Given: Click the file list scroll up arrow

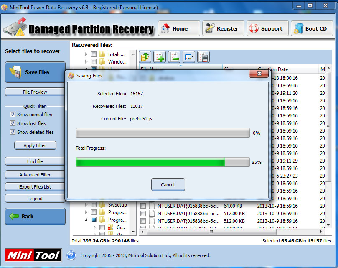Looking at the screenshot, I should (328, 69).
